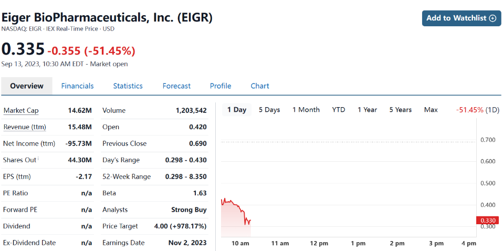
Task: Open the Forecast tab
Action: pos(176,86)
